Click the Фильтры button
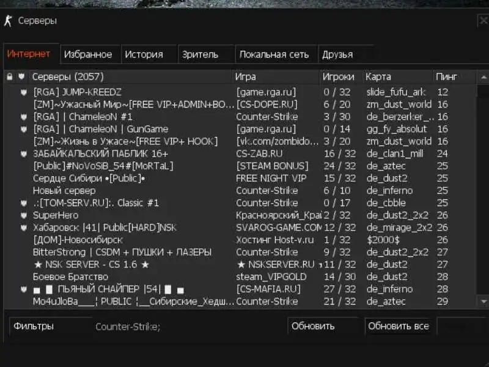Image resolution: width=489 pixels, height=367 pixels. [51, 326]
